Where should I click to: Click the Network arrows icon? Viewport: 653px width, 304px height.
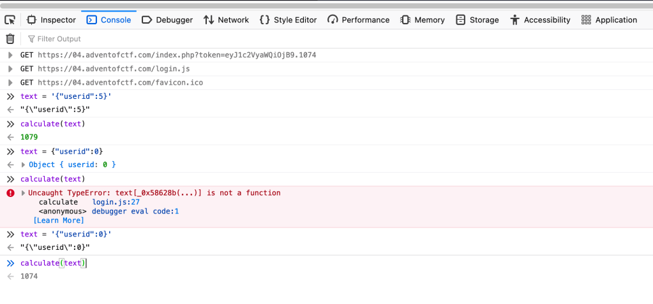point(209,20)
